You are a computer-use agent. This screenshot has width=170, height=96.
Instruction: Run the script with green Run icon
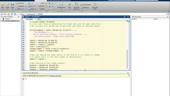pos(70,4)
